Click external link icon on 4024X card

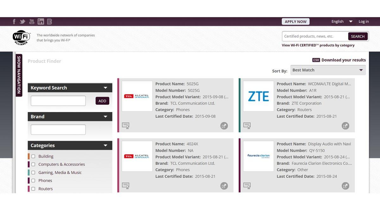[224, 186]
